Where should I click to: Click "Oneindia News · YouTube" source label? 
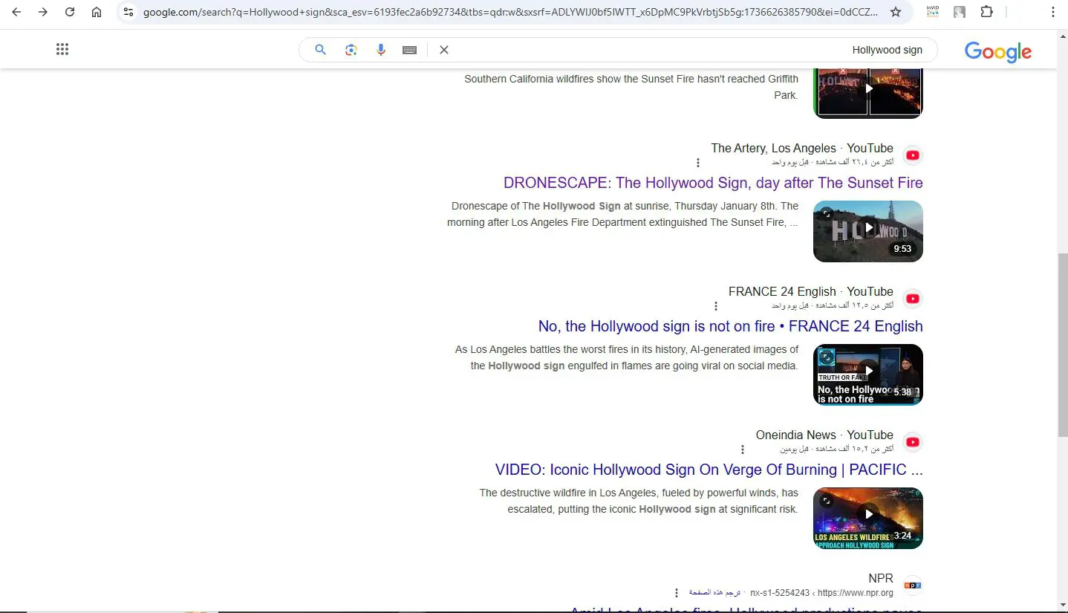(x=824, y=435)
